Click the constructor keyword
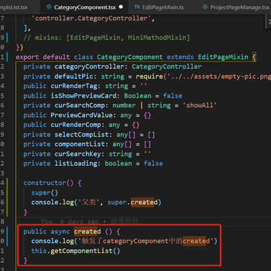The image size is (271, 271). tap(45, 183)
